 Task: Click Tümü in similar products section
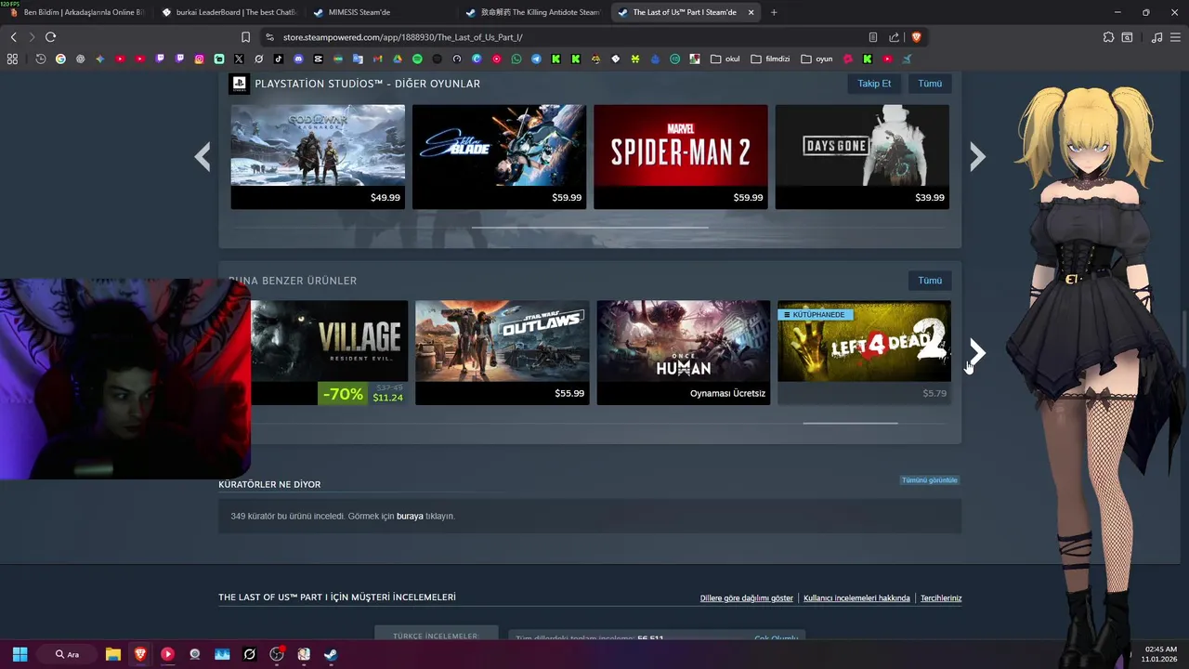click(930, 281)
